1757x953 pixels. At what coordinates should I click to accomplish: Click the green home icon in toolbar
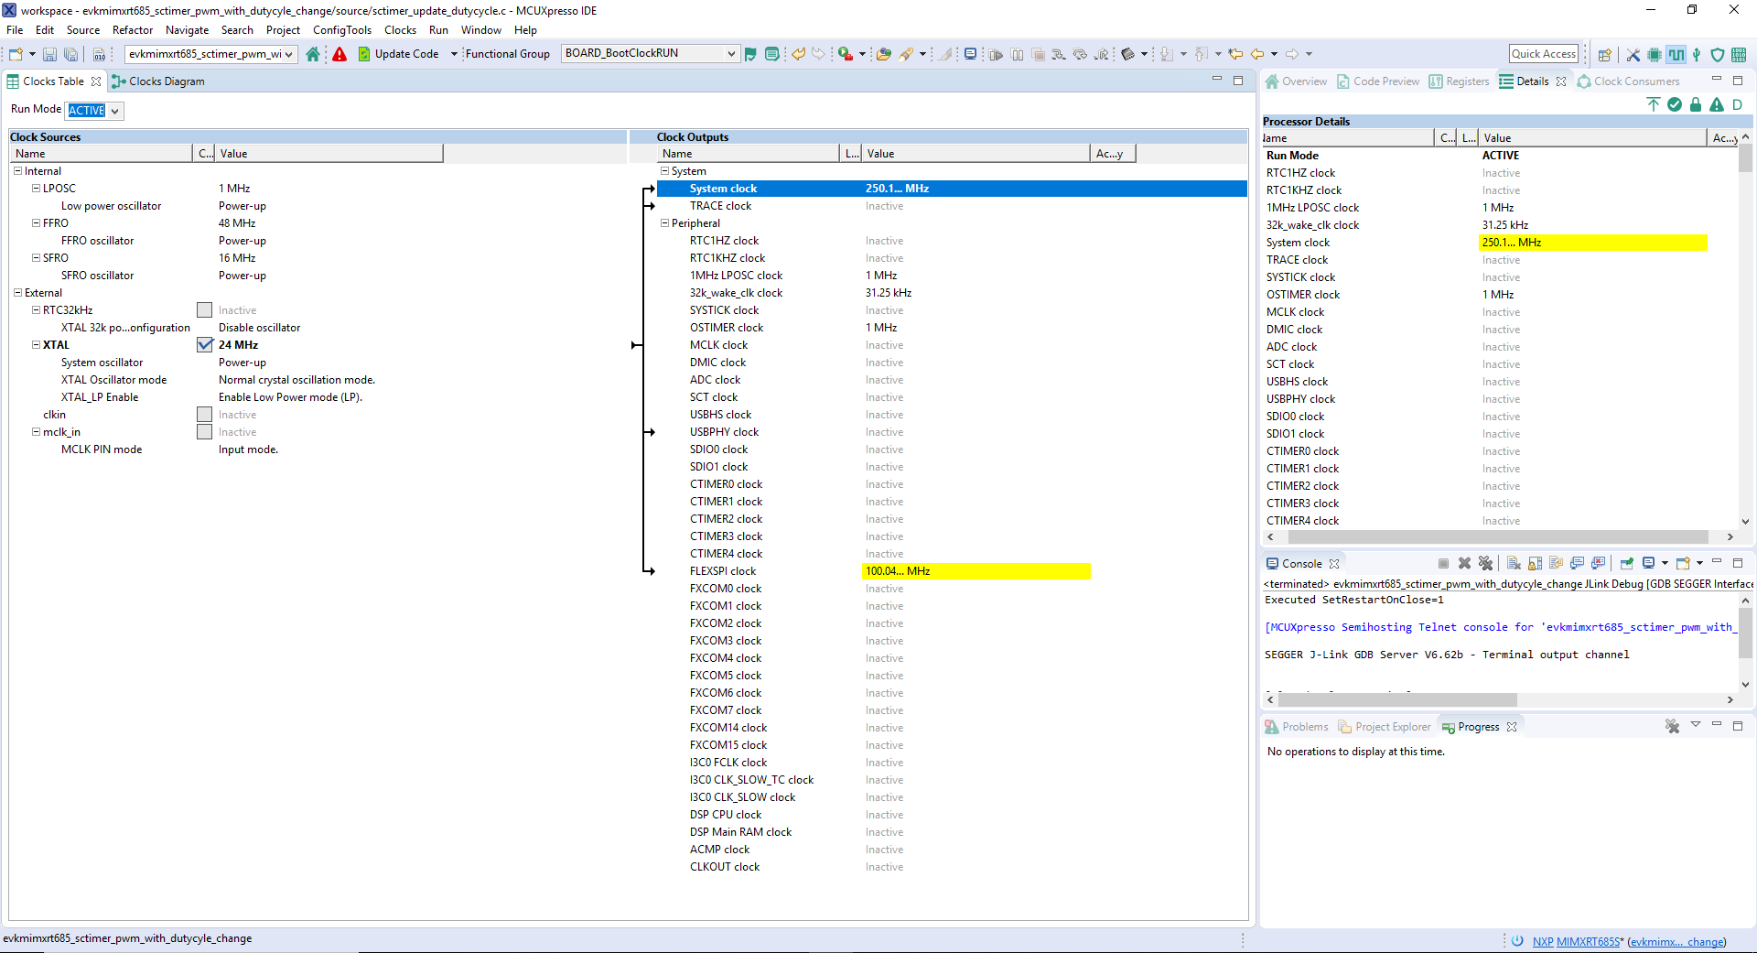pos(313,54)
